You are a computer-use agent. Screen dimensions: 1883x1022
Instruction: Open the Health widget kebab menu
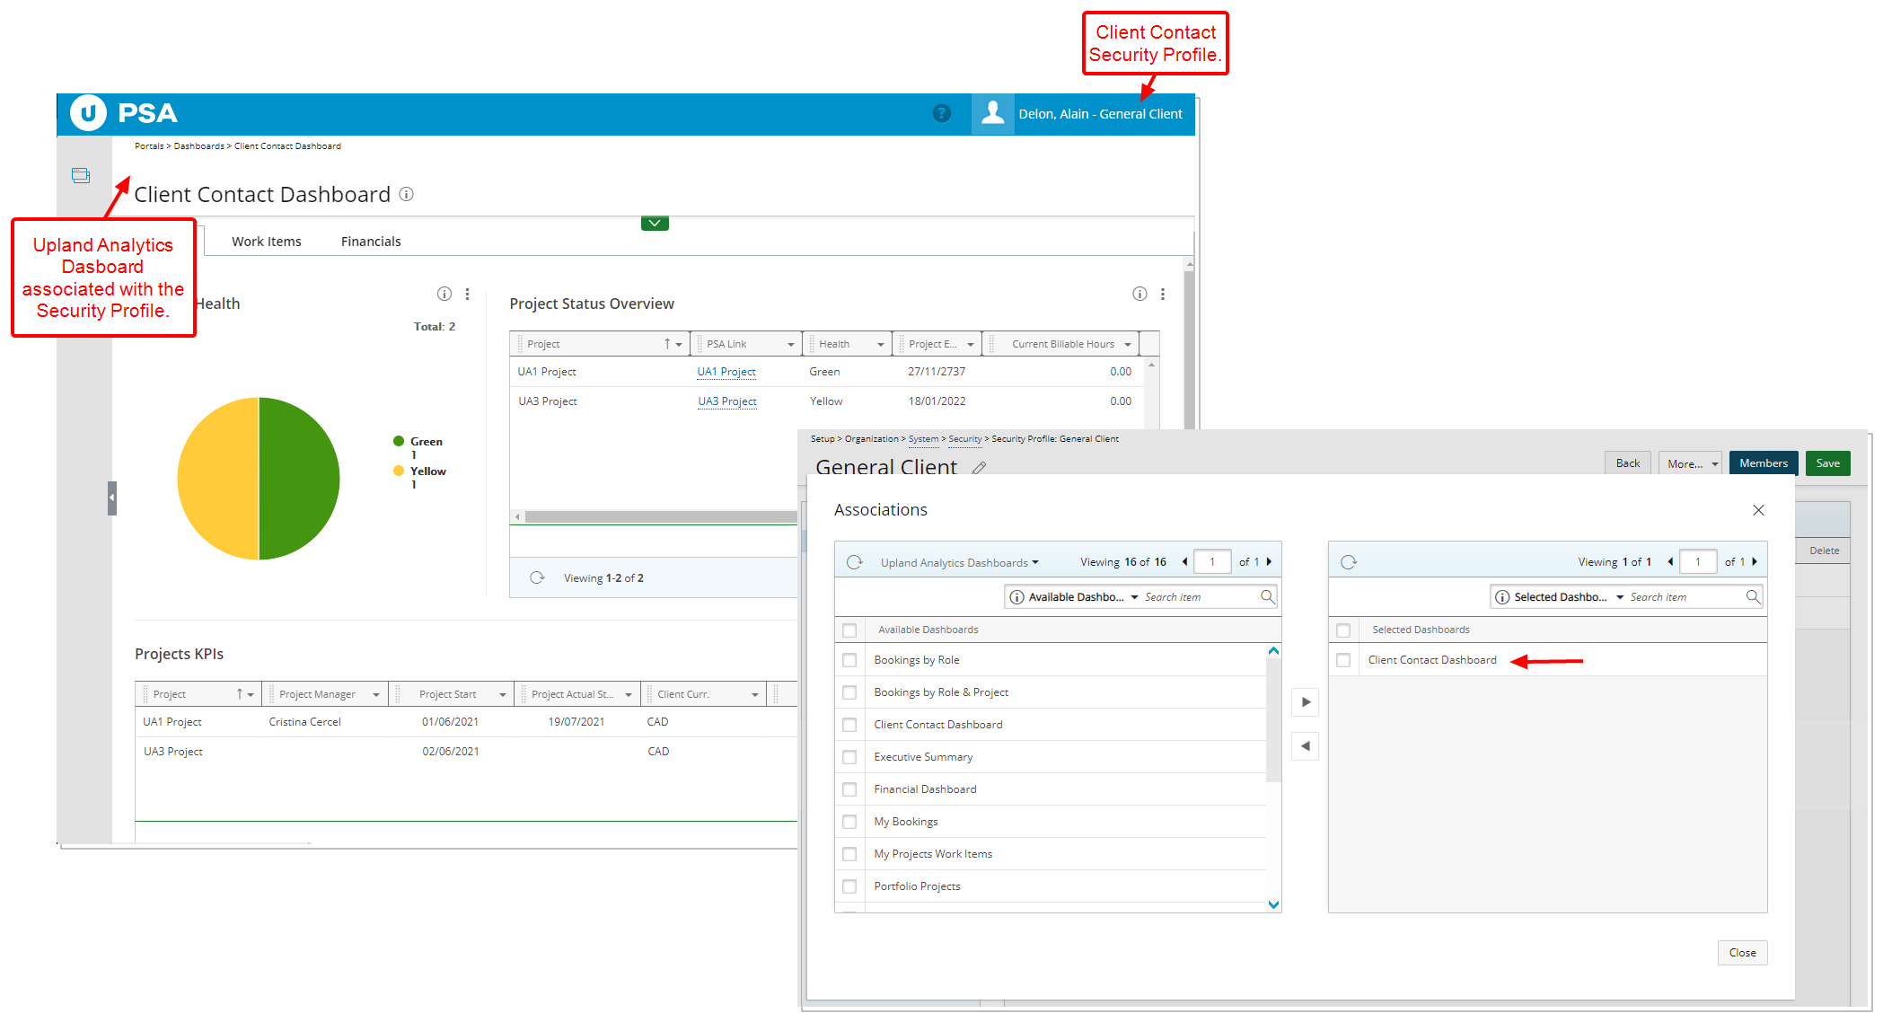pyautogui.click(x=467, y=294)
